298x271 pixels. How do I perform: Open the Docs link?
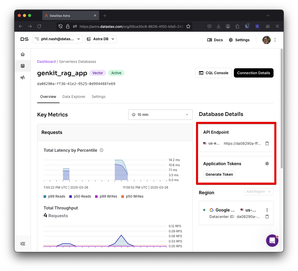tap(215, 40)
